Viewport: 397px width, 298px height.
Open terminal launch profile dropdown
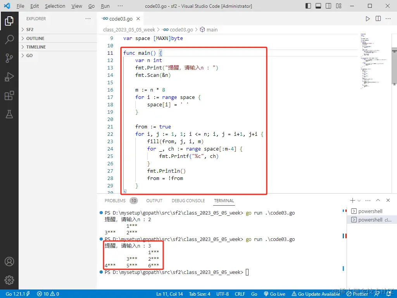pos(359,201)
